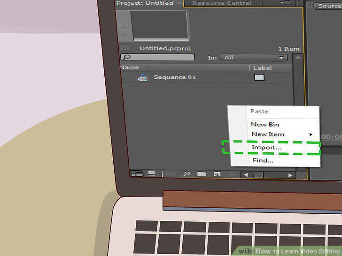Open the In: All dropdown

click(254, 58)
